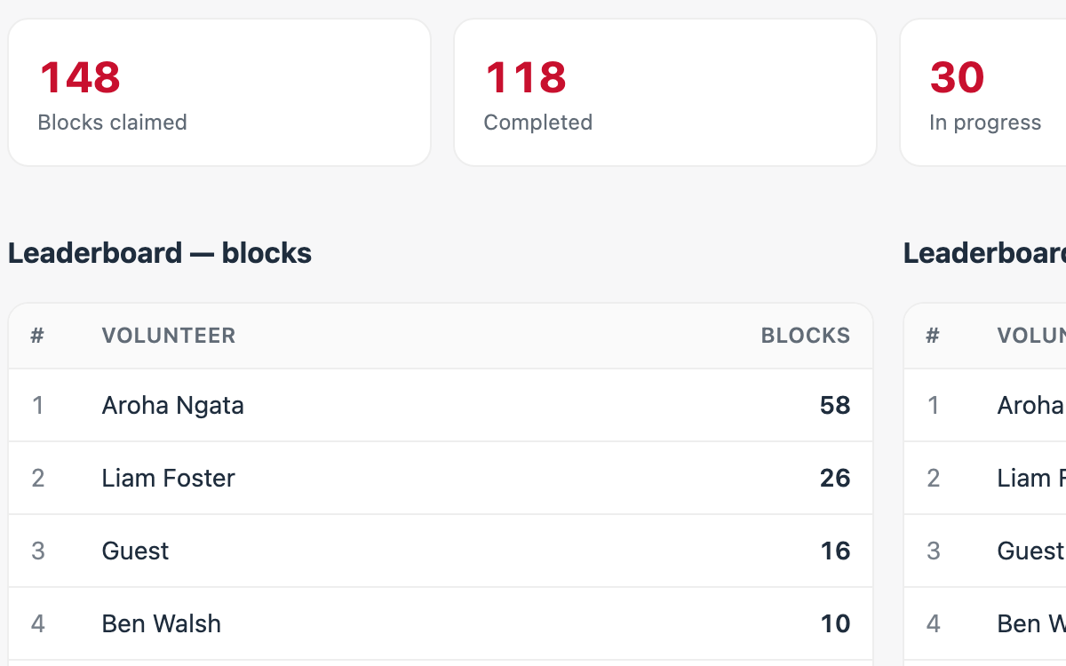Click Liam Foster's block count 26

[x=835, y=479]
